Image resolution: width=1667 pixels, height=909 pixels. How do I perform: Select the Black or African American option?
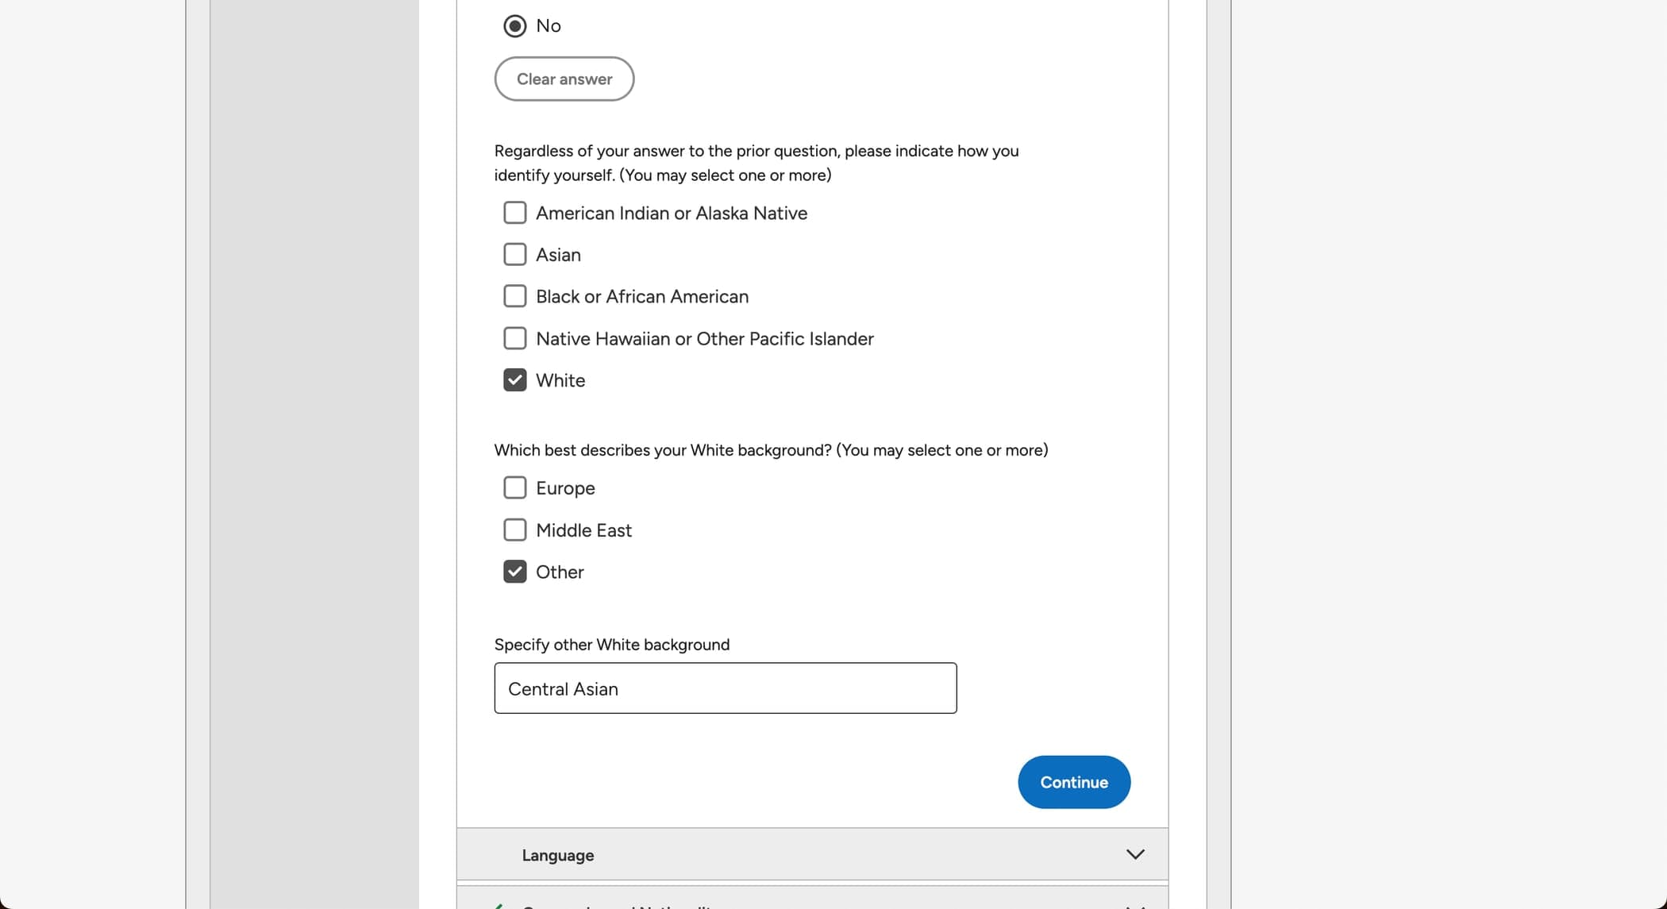pos(514,295)
